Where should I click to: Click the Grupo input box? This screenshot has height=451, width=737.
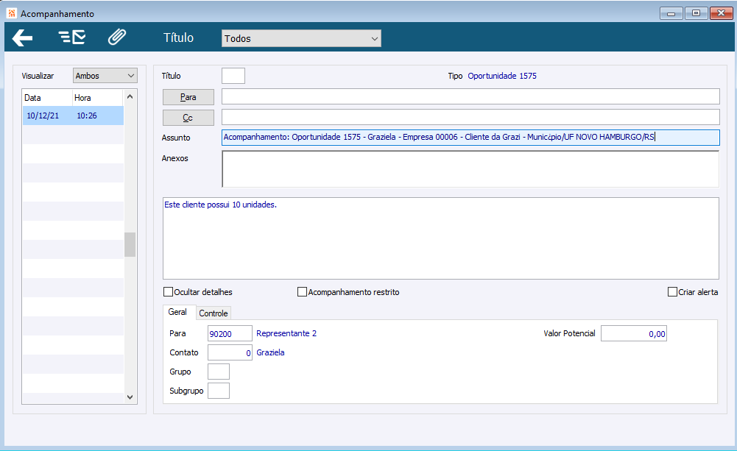219,372
